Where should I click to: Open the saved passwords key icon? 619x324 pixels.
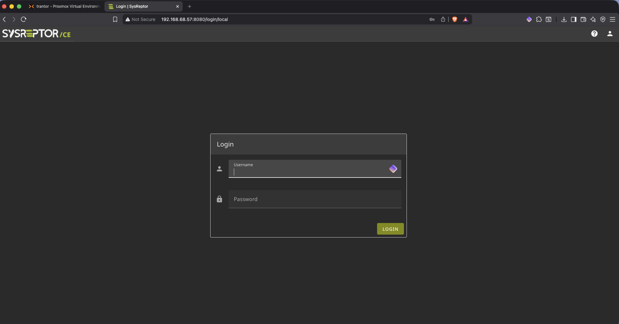(432, 19)
